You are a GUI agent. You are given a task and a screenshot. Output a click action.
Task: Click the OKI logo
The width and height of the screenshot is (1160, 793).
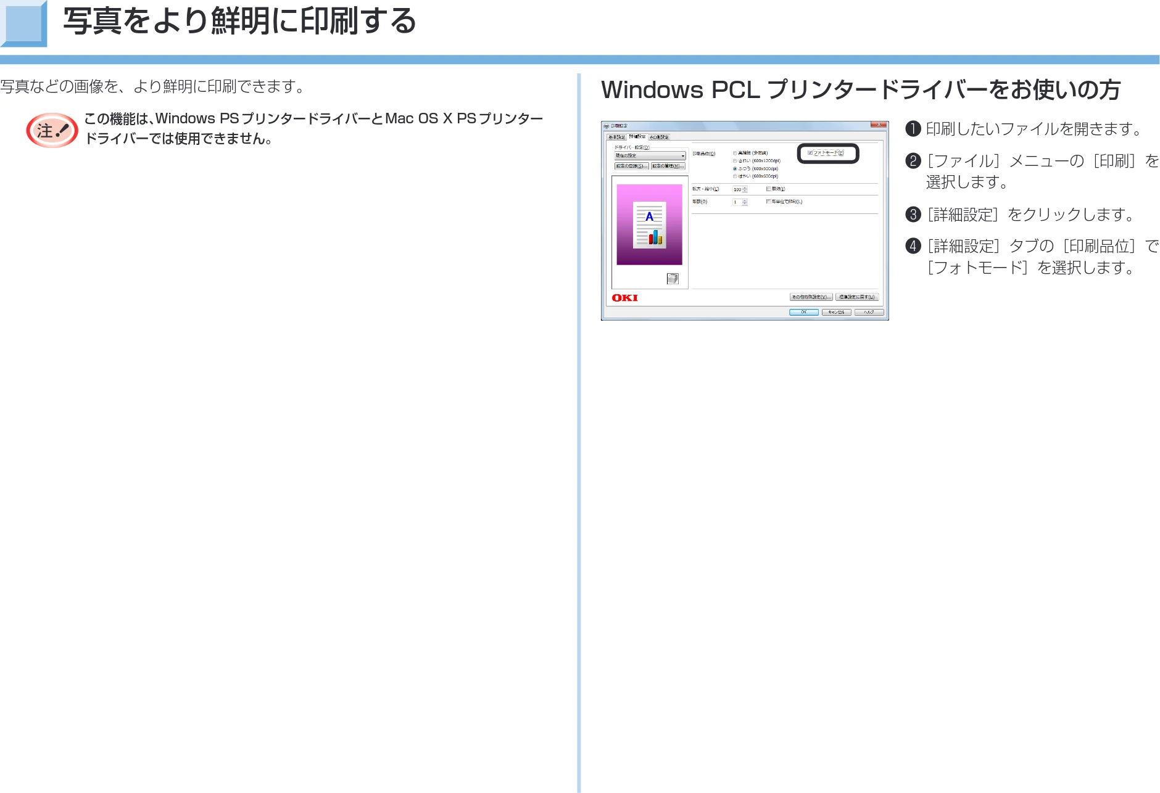(624, 298)
